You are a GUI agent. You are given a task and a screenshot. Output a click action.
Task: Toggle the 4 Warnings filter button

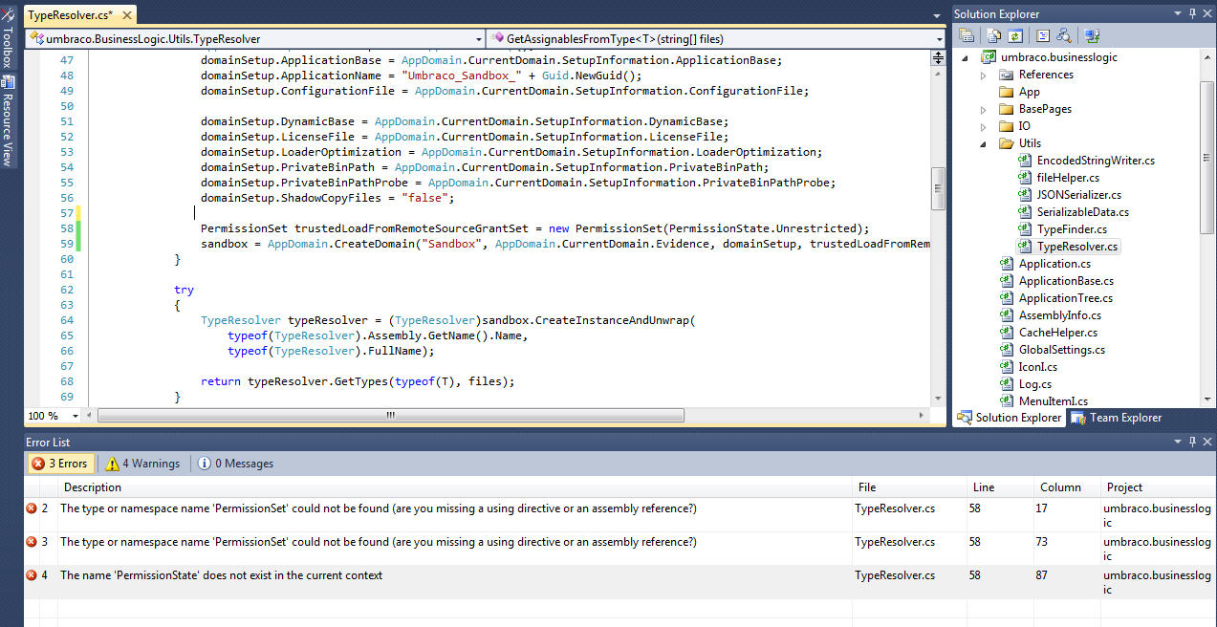(142, 464)
